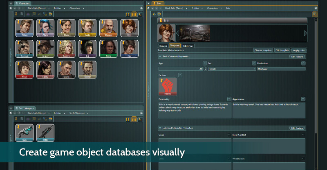Image resolution: width=327 pixels, height=170 pixels.
Task: Click the Choose template button
Action: click(x=263, y=50)
